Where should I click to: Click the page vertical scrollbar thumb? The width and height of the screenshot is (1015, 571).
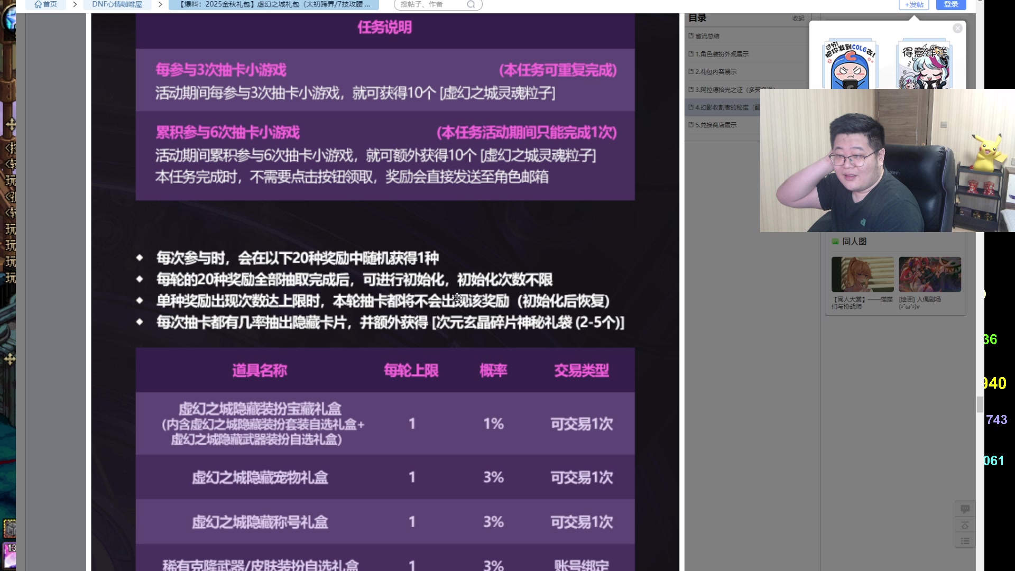tap(980, 404)
